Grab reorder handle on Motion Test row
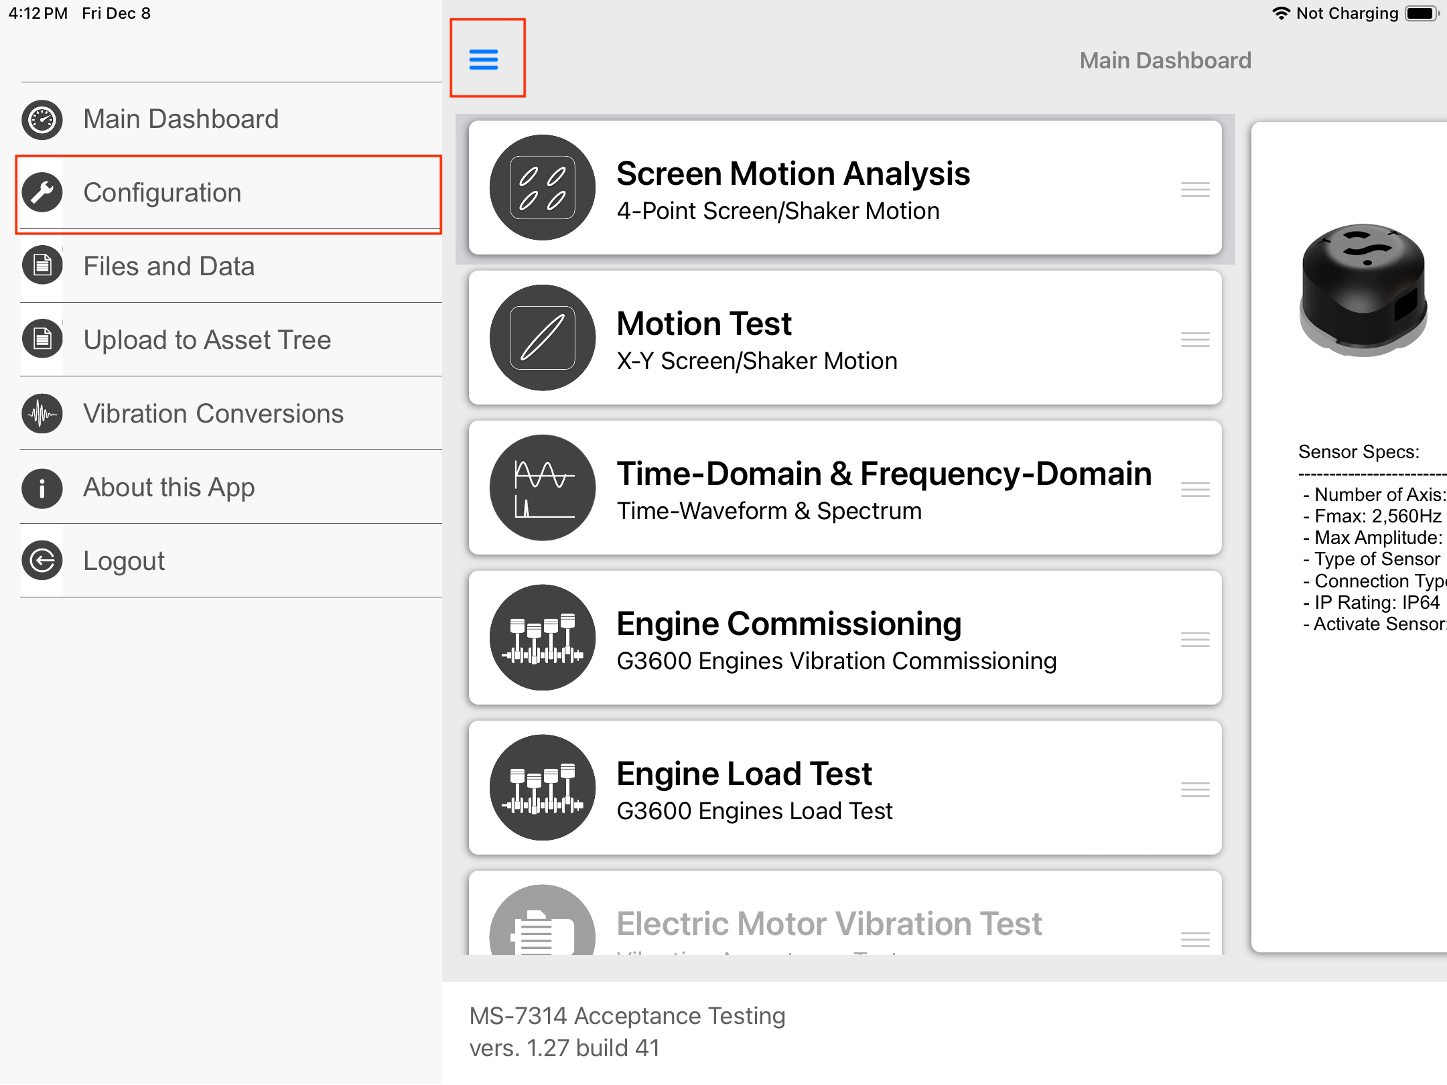 (1195, 340)
